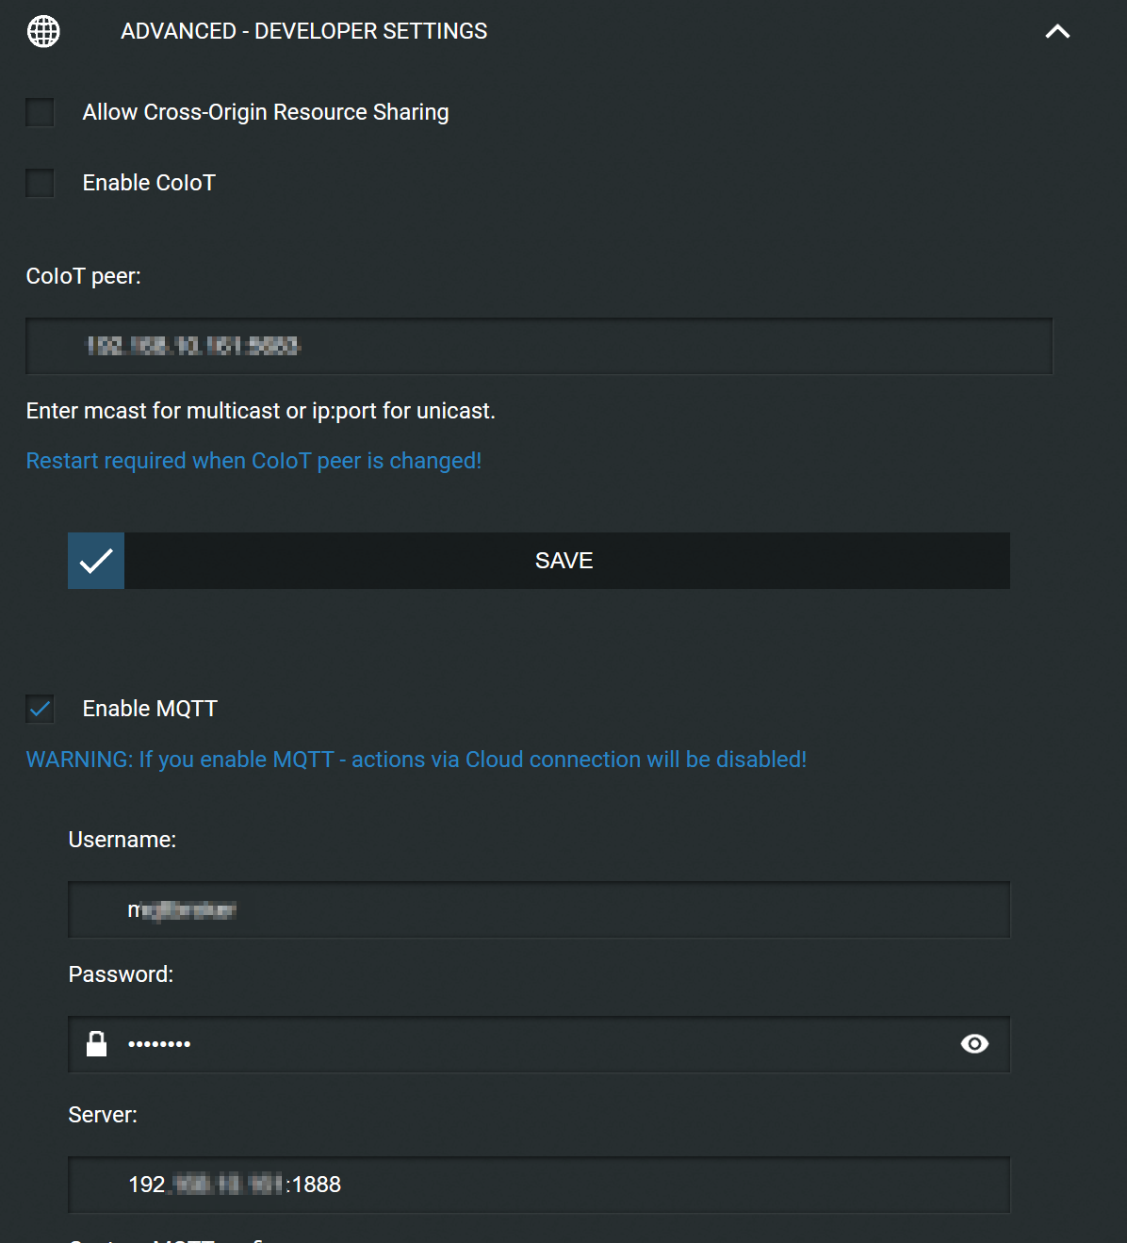Click the Restart required CoIoT notice
The height and width of the screenshot is (1243, 1127).
click(253, 461)
